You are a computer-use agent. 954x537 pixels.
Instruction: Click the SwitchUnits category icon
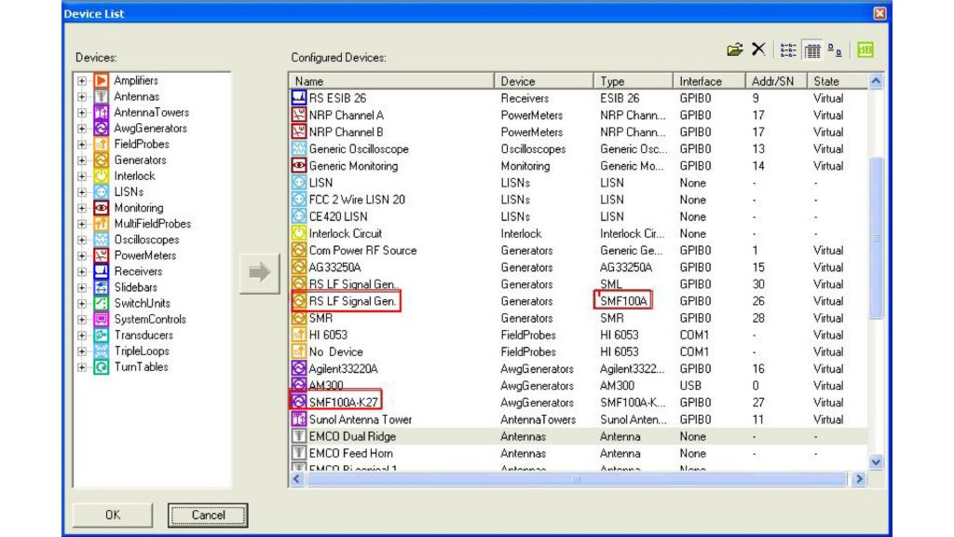pos(101,303)
